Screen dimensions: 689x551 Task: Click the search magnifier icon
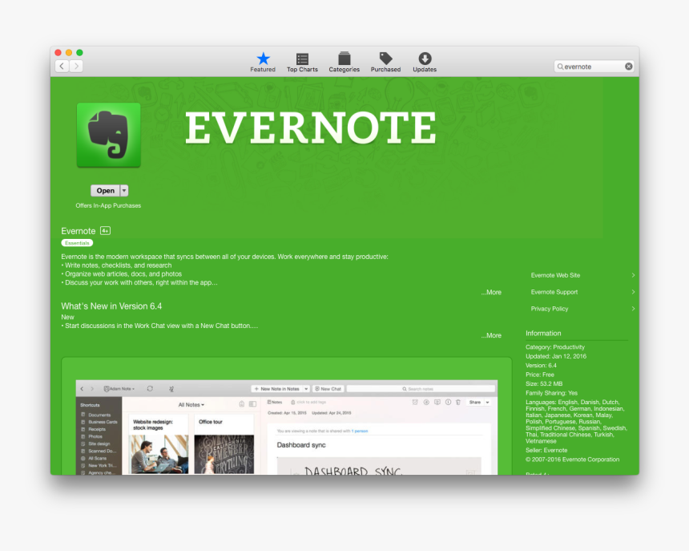(560, 67)
